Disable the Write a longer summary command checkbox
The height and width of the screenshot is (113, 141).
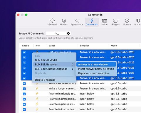(x=24, y=89)
